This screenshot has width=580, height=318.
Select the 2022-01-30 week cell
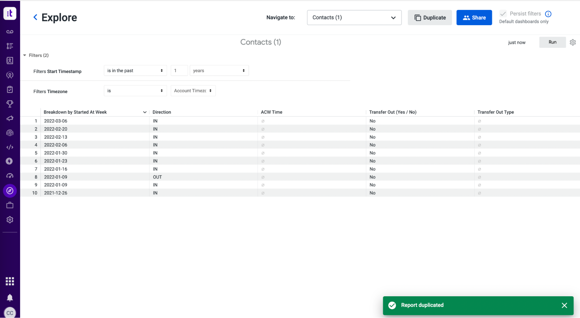click(x=95, y=153)
